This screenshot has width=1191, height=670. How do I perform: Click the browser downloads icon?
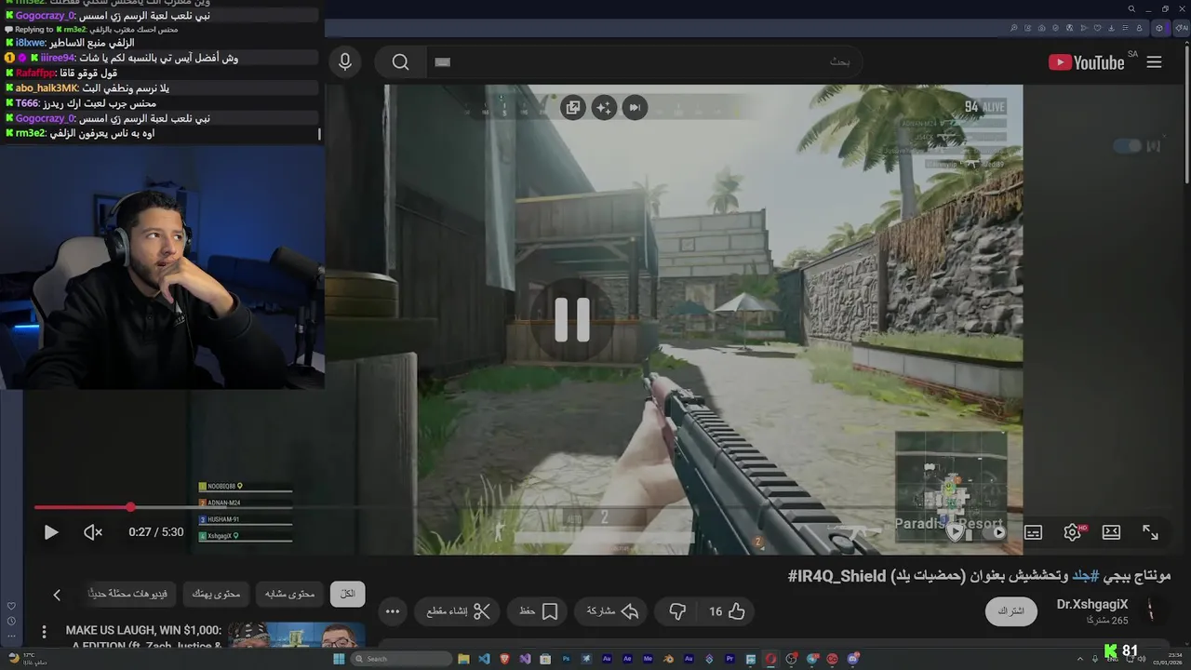[1111, 28]
